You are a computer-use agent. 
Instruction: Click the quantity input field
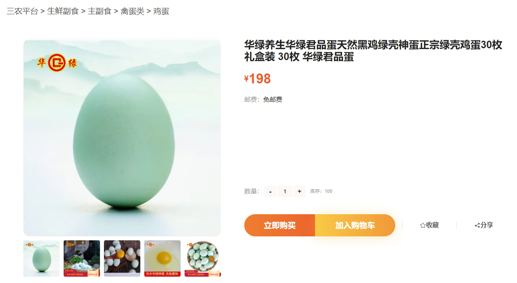point(285,191)
